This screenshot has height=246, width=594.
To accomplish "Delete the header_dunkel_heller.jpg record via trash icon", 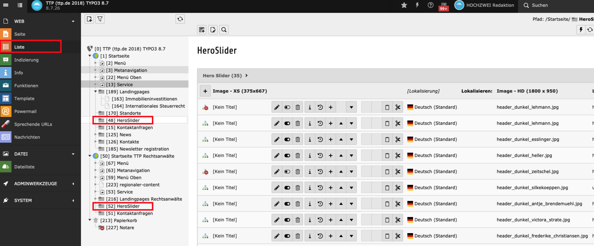I will click(298, 156).
